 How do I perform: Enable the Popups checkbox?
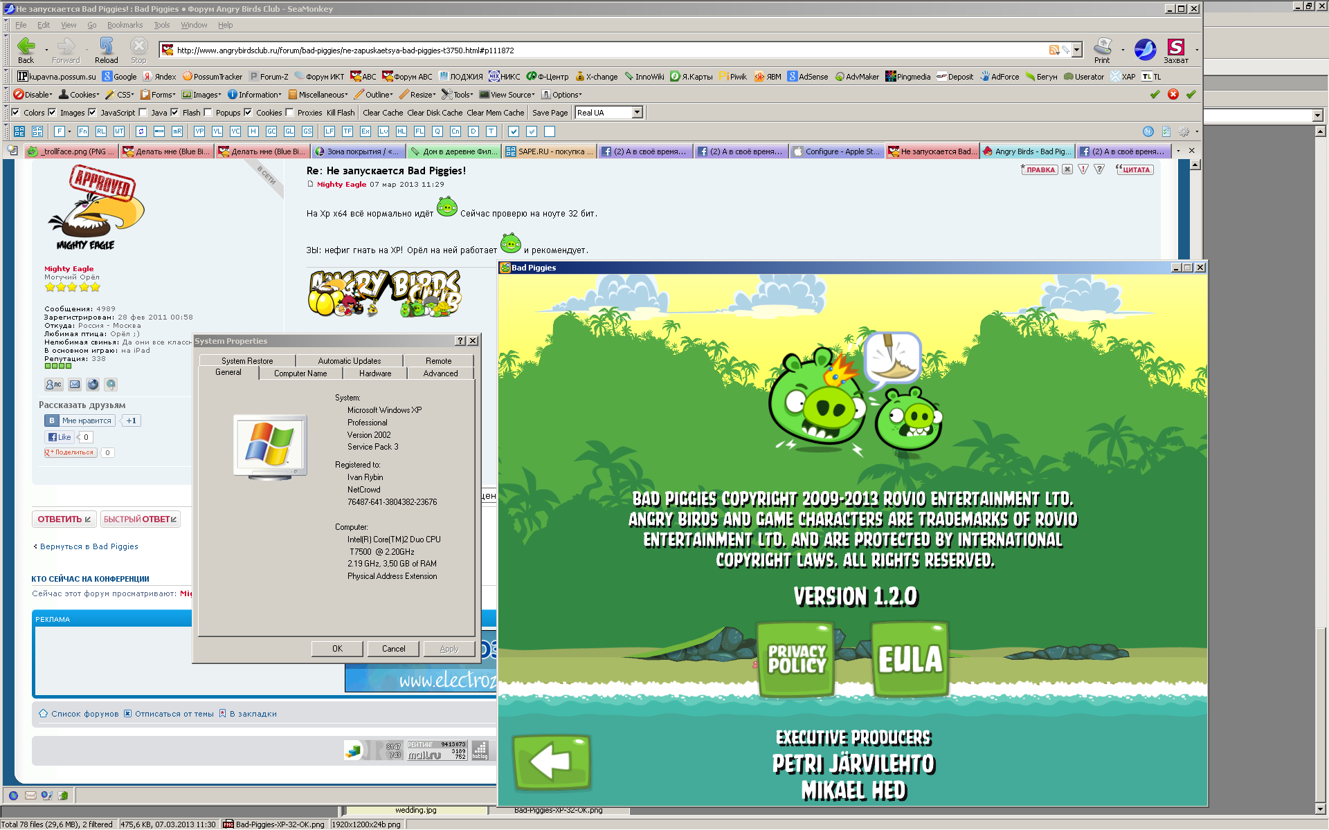(x=208, y=112)
